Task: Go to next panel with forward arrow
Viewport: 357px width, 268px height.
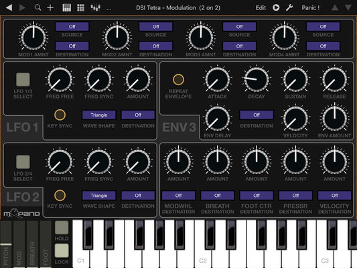Action: (22, 8)
